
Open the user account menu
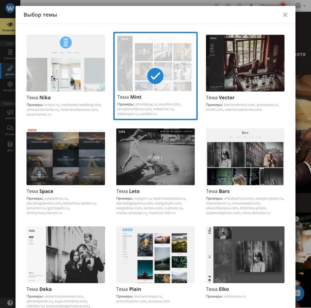coord(300,5)
